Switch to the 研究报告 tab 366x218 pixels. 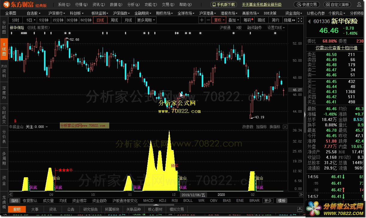[x=90, y=209]
